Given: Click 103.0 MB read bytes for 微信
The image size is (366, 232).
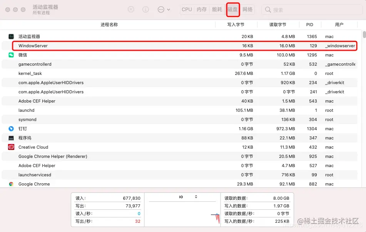Looking at the screenshot, I should (x=286, y=55).
